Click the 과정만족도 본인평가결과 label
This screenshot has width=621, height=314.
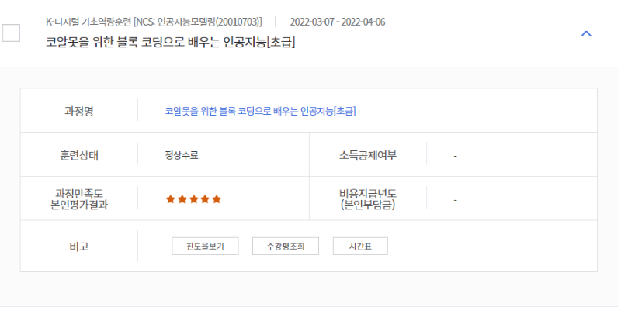(x=79, y=199)
